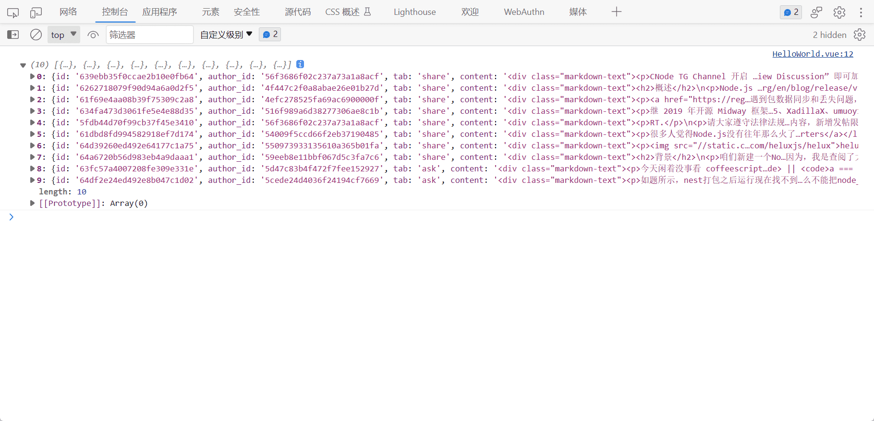
Task: Expand the [[Prototype]] Array(0) entry
Action: [x=32, y=203]
